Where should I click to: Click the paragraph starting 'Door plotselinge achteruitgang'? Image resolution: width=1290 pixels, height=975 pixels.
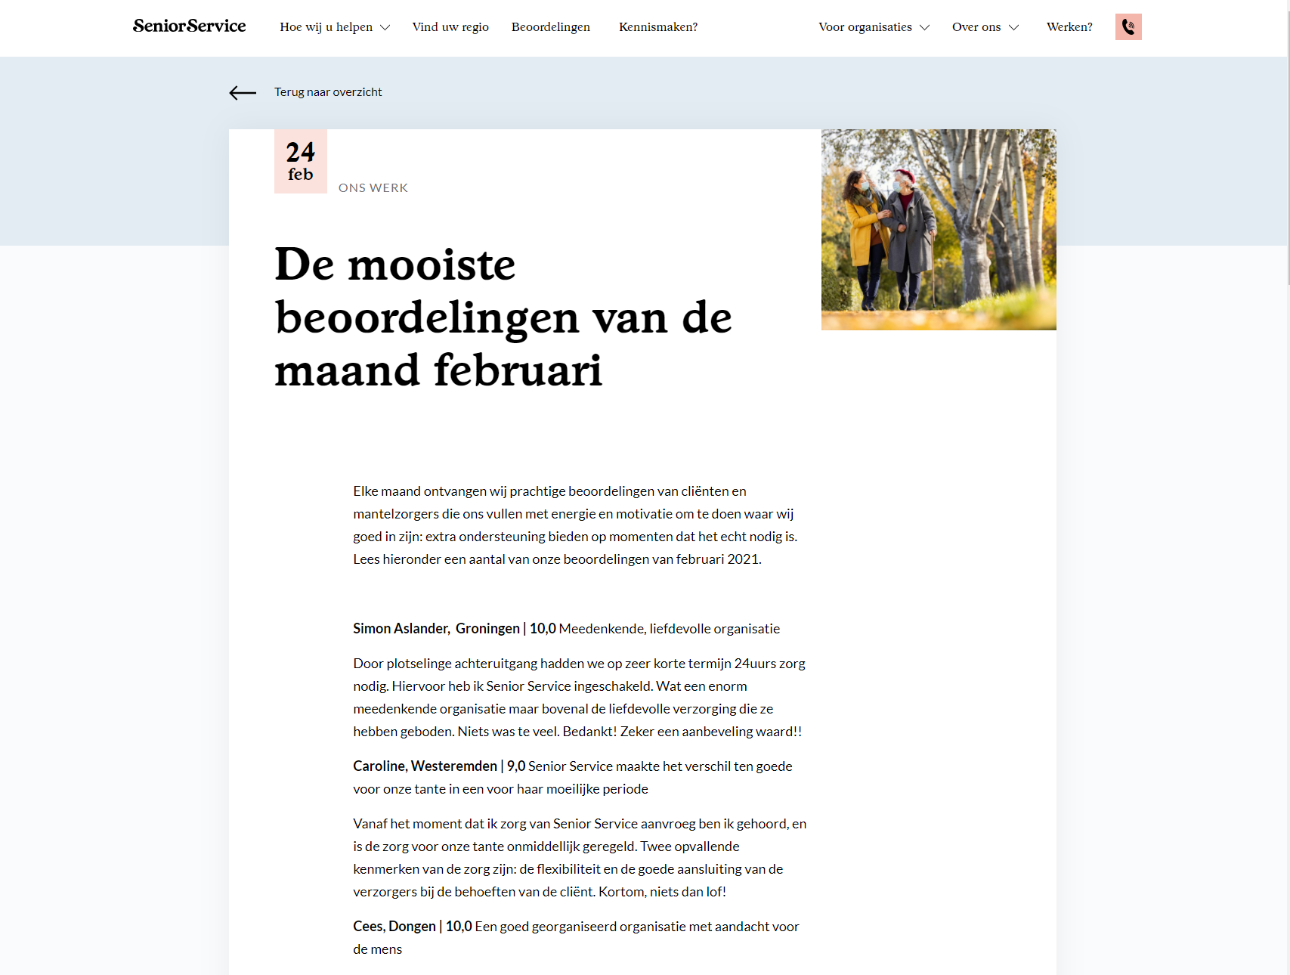(580, 698)
